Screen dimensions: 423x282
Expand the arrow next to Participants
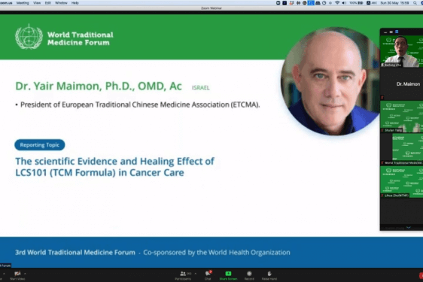[195, 274]
